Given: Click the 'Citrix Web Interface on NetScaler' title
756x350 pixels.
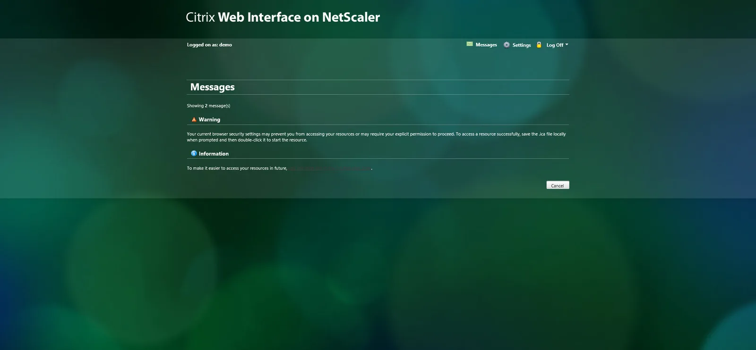Looking at the screenshot, I should [x=283, y=17].
